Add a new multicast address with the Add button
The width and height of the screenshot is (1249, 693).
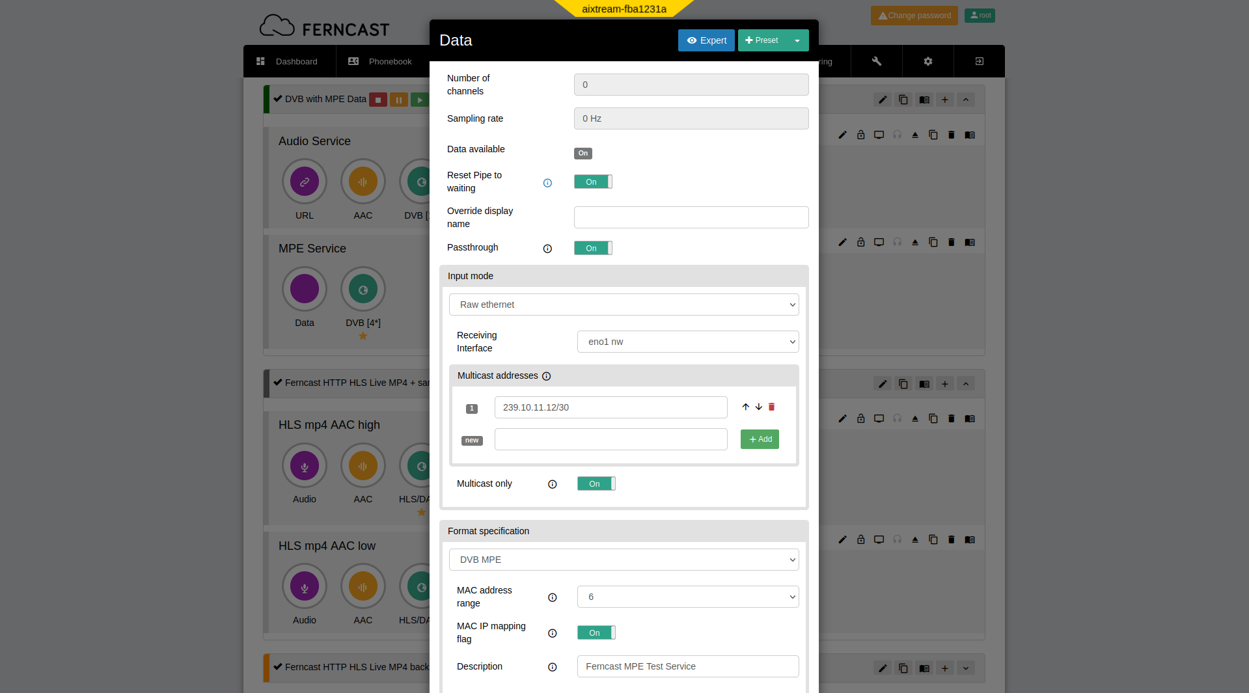(x=759, y=439)
